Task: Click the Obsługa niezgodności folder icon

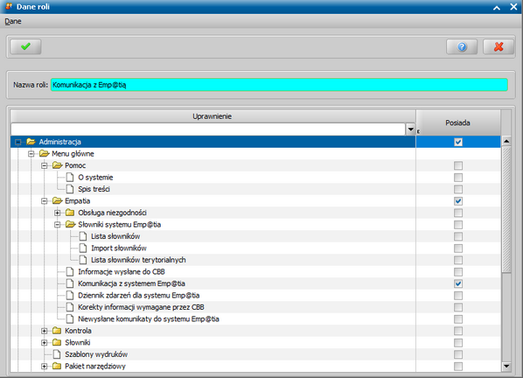Action: (70, 213)
